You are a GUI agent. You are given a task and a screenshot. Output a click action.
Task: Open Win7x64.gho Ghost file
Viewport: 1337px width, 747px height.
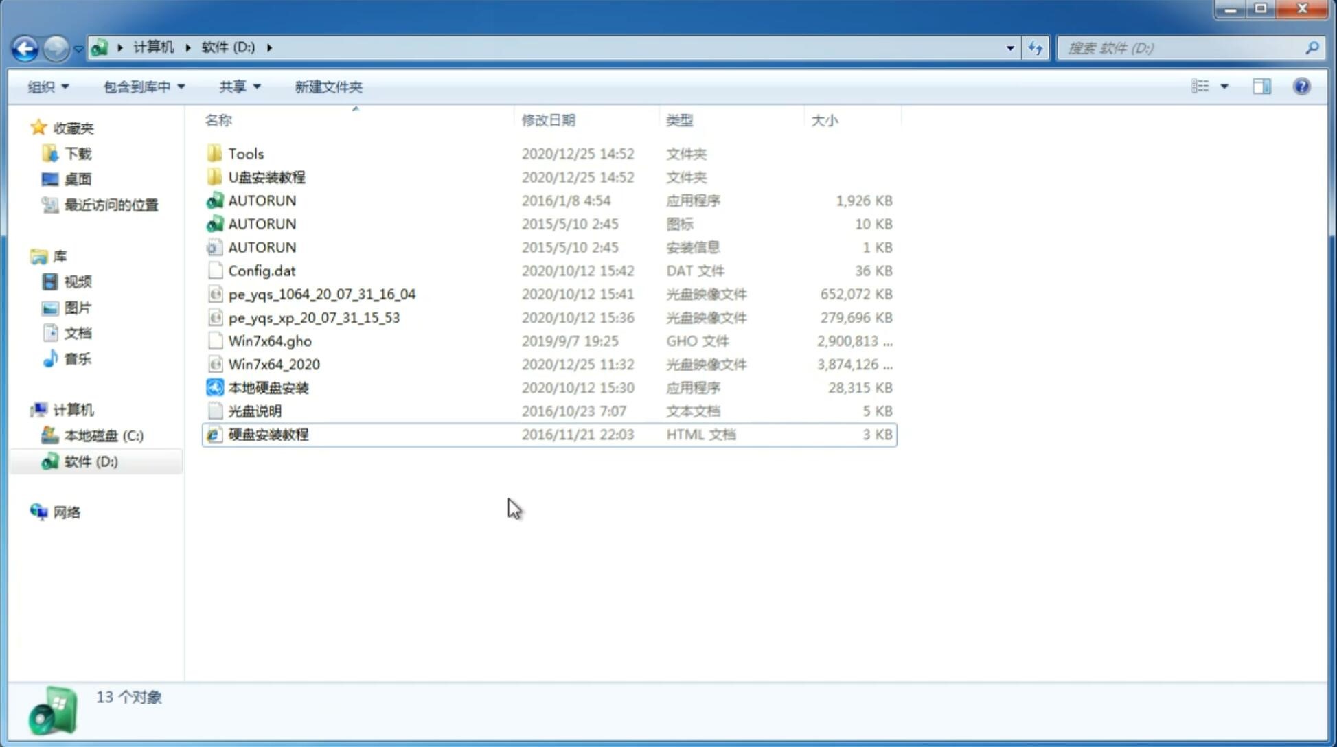point(269,341)
